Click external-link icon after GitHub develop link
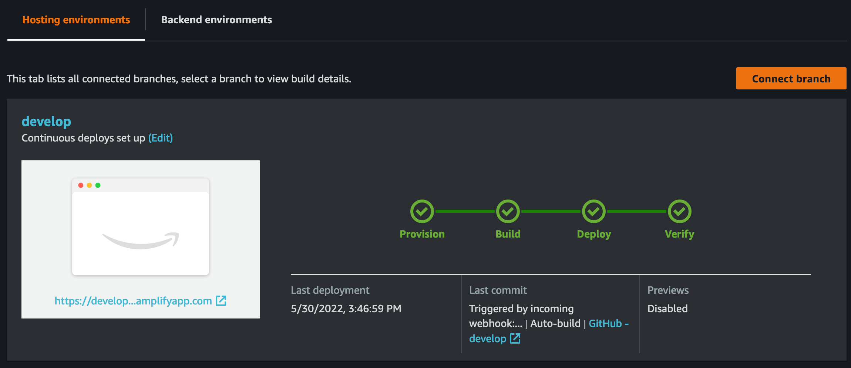The image size is (851, 368). click(x=515, y=338)
